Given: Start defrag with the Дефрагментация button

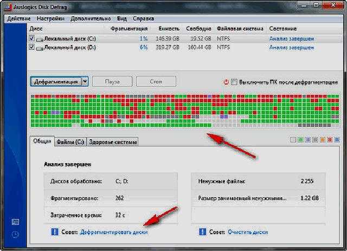Looking at the screenshot, I should 56,82.
